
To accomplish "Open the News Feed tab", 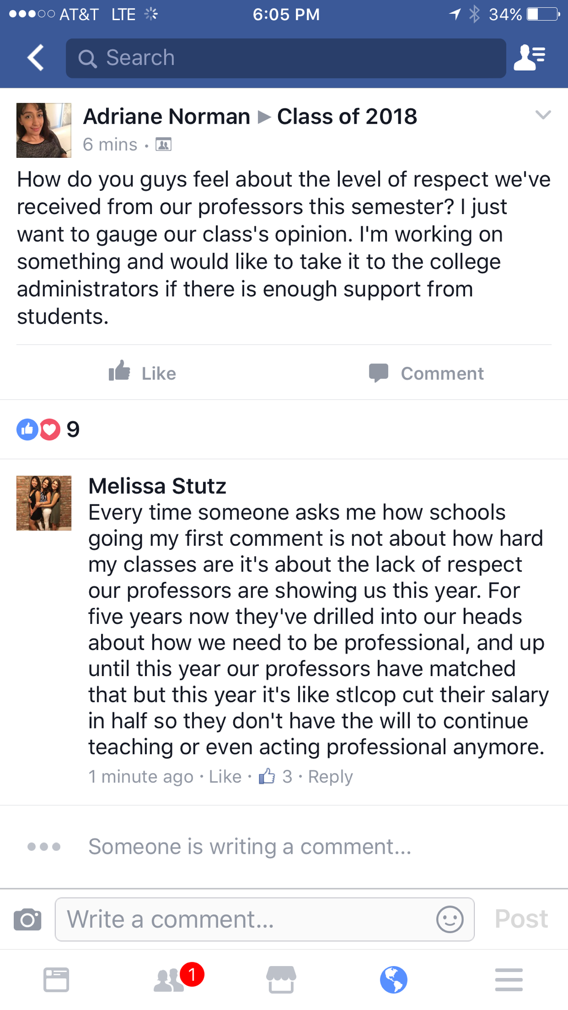I will (x=56, y=979).
